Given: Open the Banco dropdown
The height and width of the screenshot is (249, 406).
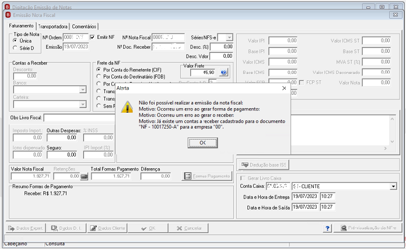Looking at the screenshot, I should pyautogui.click(x=83, y=90).
